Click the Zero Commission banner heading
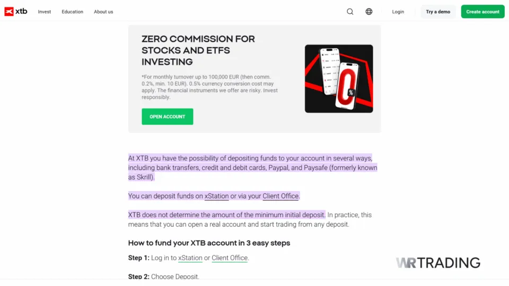 click(x=198, y=50)
